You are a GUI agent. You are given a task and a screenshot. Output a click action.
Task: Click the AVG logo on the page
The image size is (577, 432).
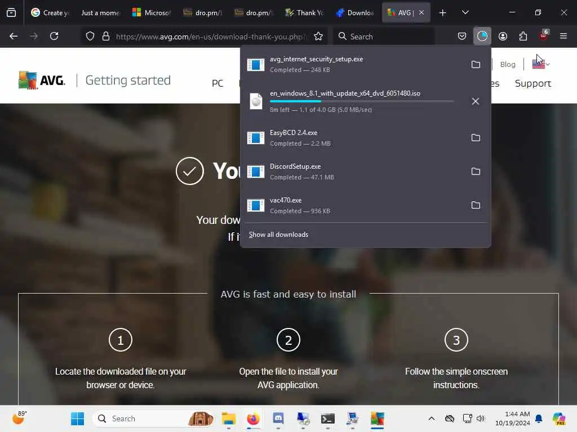42,80
